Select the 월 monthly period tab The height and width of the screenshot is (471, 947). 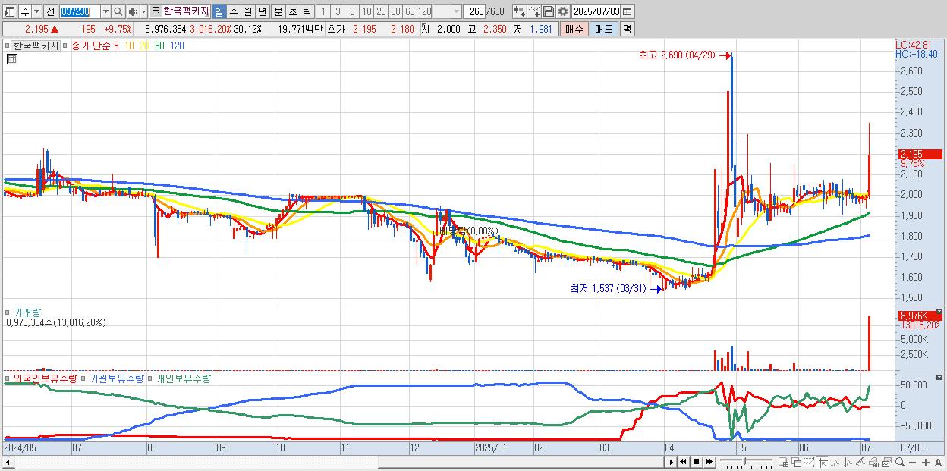247,11
